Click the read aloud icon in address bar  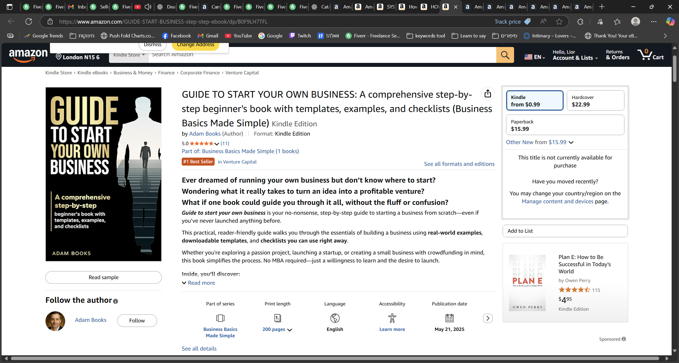click(x=543, y=21)
